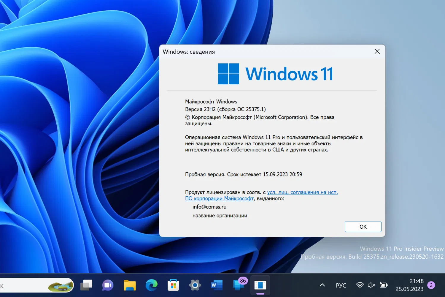Screen dimensions: 445x297
Task: Launch Microsoft Word from the taskbar
Action: [x=217, y=285]
